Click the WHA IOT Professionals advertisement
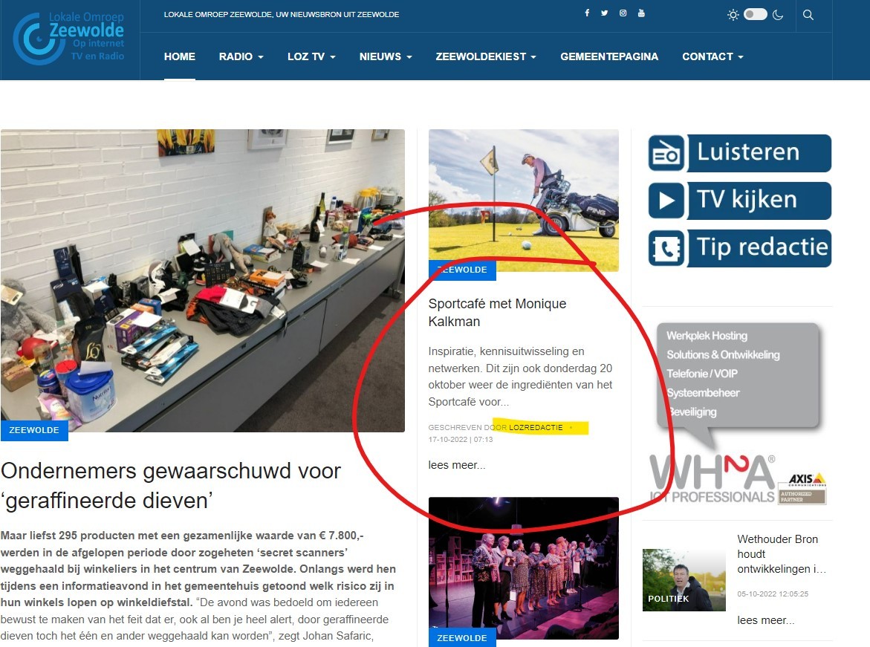870x647 pixels. click(x=737, y=413)
